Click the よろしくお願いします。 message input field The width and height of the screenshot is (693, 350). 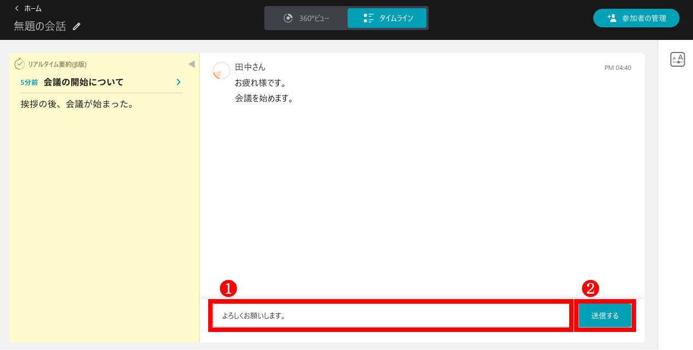[x=391, y=315]
